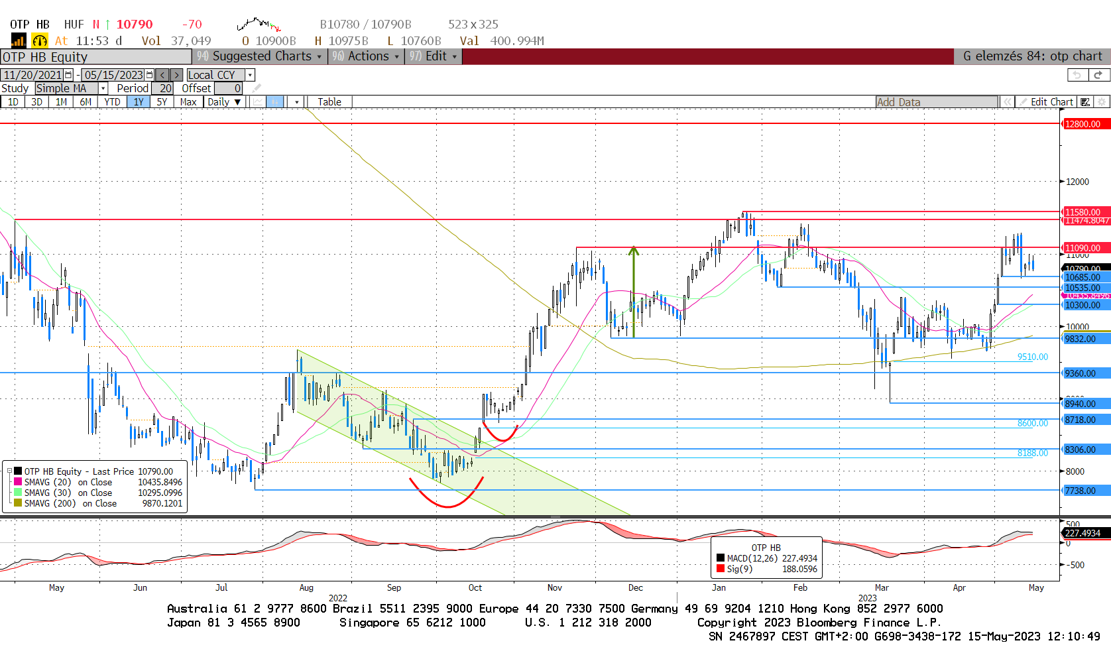
Task: Open the Actions menu
Action: coord(368,56)
